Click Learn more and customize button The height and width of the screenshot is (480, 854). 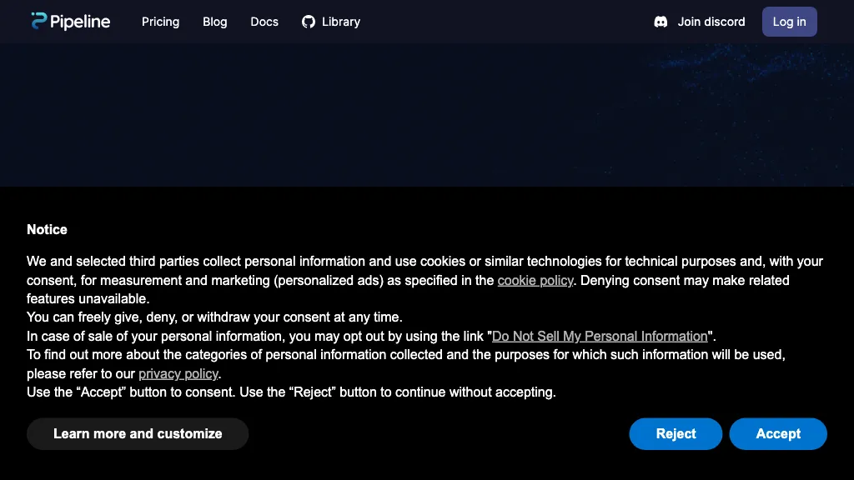click(x=138, y=433)
